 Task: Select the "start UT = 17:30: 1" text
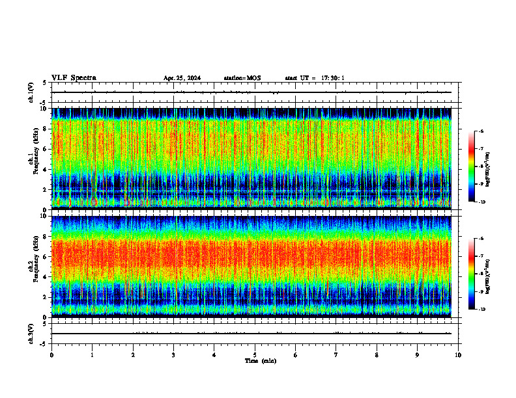pos(315,78)
